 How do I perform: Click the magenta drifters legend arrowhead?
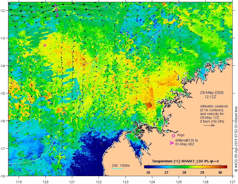click(172, 143)
